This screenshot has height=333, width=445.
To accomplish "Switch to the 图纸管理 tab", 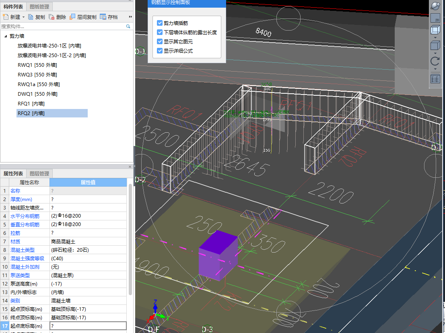I will [x=39, y=6].
